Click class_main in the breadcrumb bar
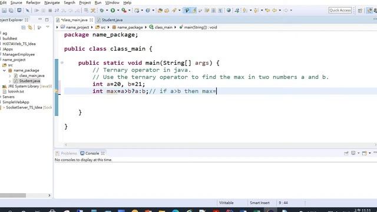The height and width of the screenshot is (212, 377). 161,28
